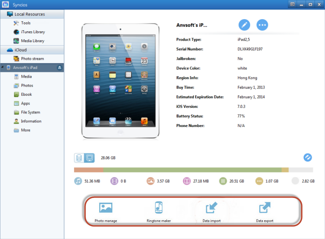Select Anvsoft's iPad device entry

(32, 68)
